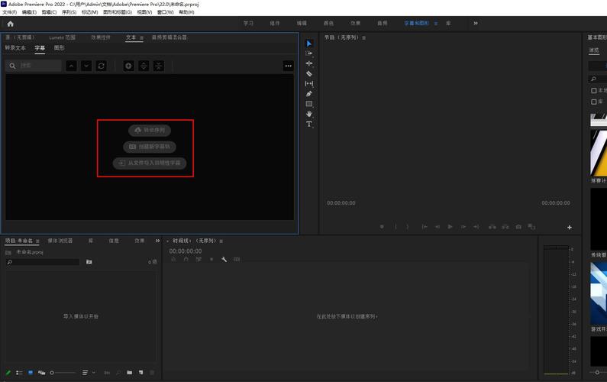The width and height of the screenshot is (607, 382).
Task: Open 媒体浏览器 tab
Action: pyautogui.click(x=60, y=241)
